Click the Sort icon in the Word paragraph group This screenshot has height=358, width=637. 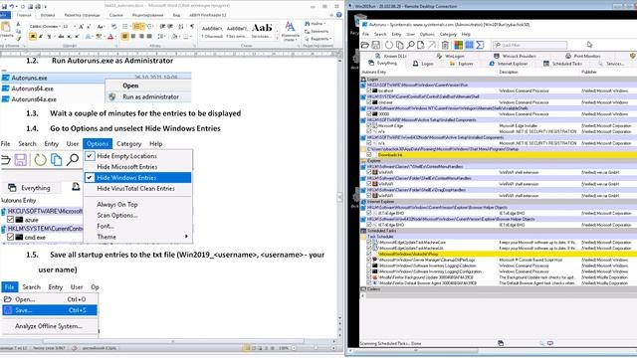pos(181,27)
